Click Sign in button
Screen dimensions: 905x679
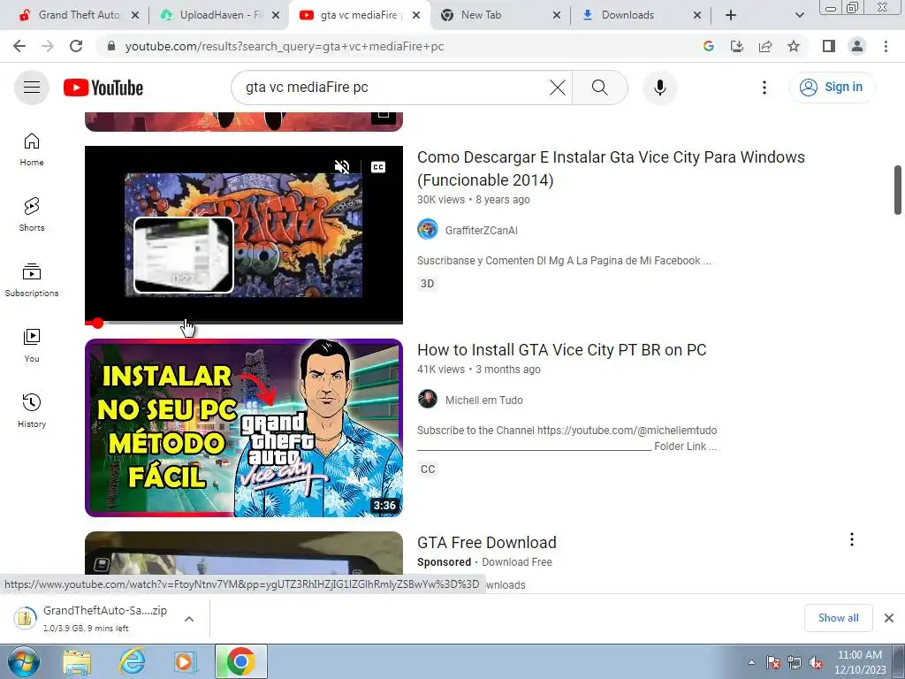[833, 88]
